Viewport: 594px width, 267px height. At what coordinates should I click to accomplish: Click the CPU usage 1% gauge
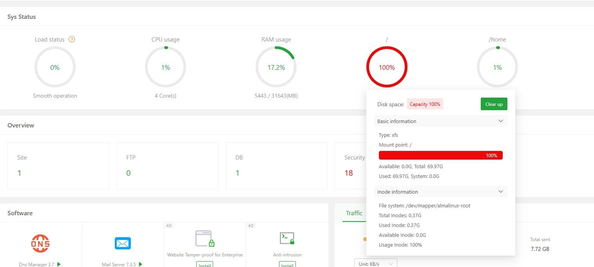tap(165, 67)
